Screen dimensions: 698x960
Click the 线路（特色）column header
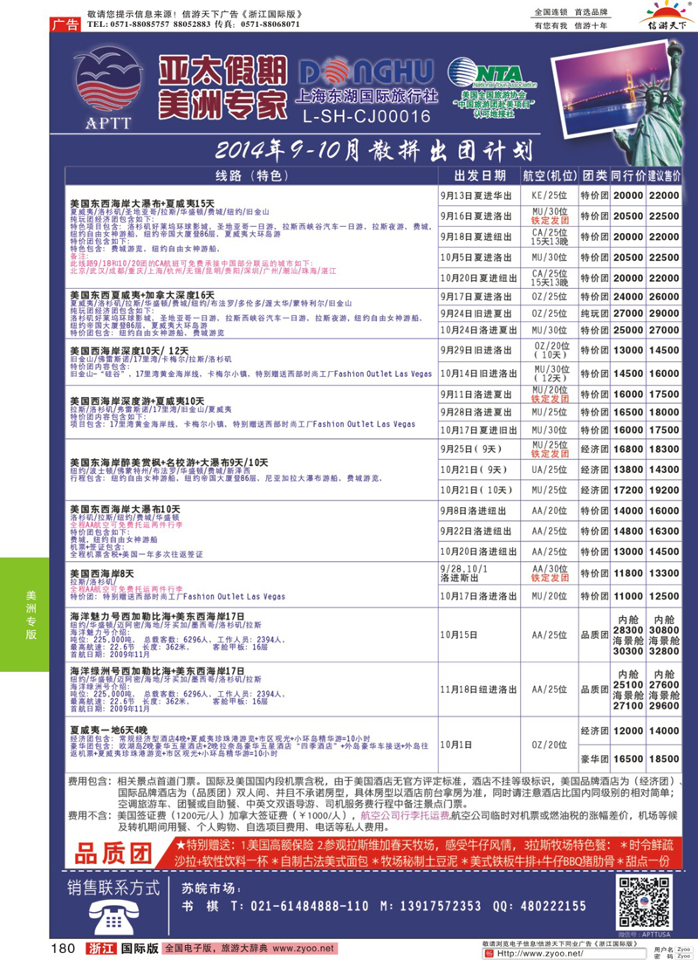(x=251, y=175)
